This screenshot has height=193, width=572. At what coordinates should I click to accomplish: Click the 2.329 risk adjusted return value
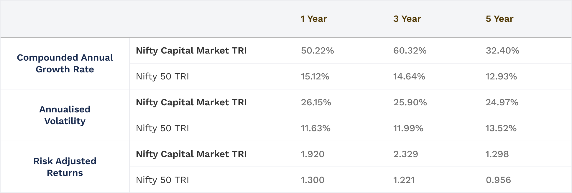[406, 154]
